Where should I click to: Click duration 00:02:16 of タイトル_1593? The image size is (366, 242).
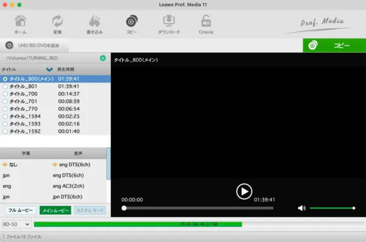click(69, 124)
